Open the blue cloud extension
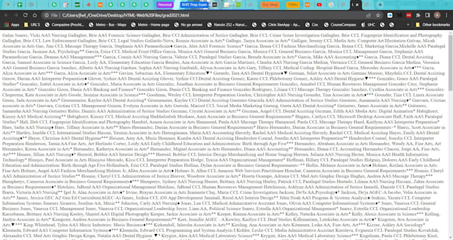The image size is (453, 240). (390, 15)
